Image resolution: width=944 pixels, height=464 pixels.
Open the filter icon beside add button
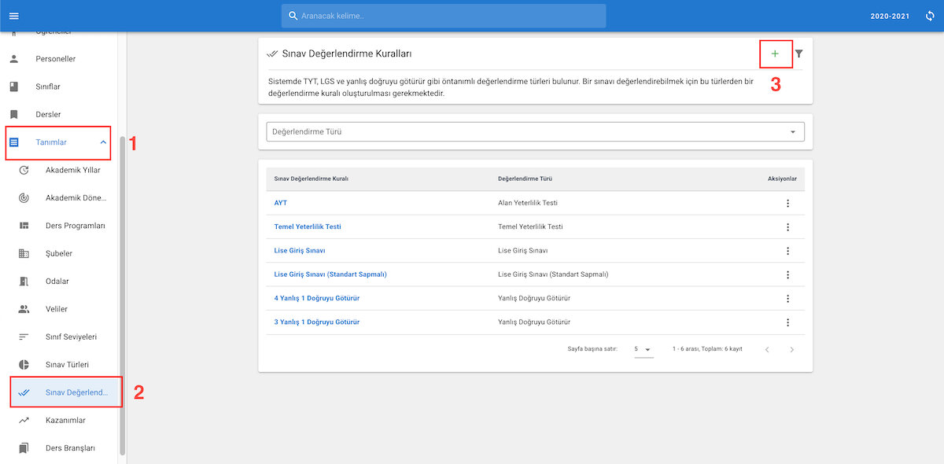pyautogui.click(x=798, y=53)
